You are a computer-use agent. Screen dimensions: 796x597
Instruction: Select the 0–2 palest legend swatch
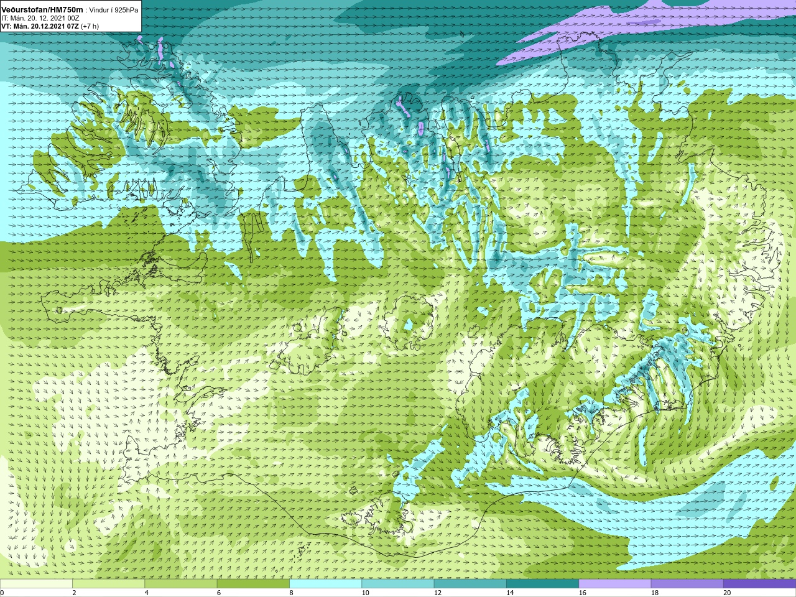pos(36,584)
